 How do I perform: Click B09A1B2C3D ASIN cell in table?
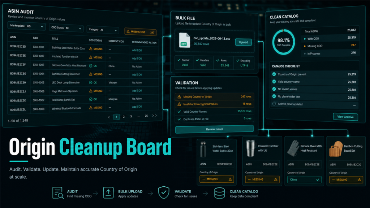pyautogui.click(x=18, y=47)
